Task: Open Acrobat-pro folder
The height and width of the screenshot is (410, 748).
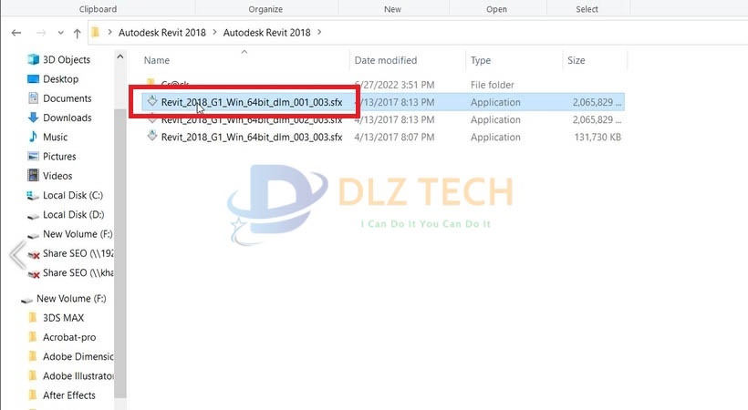Action: (69, 337)
